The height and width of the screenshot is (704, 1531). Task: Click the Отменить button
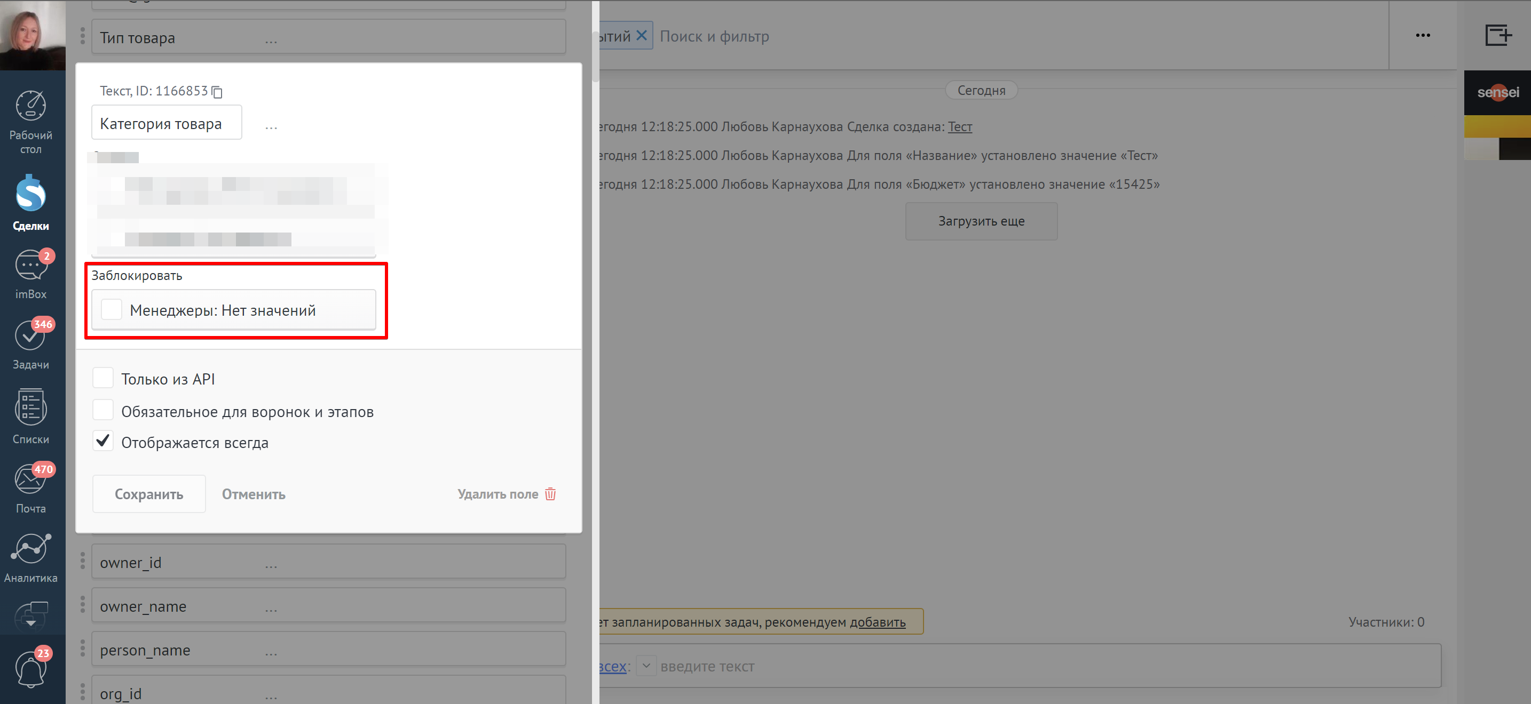[x=254, y=494]
